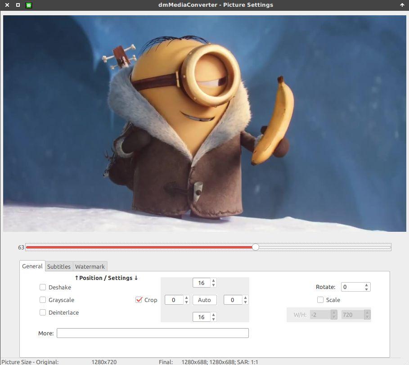Click the "Picture Size - Original:" label

coord(30,362)
